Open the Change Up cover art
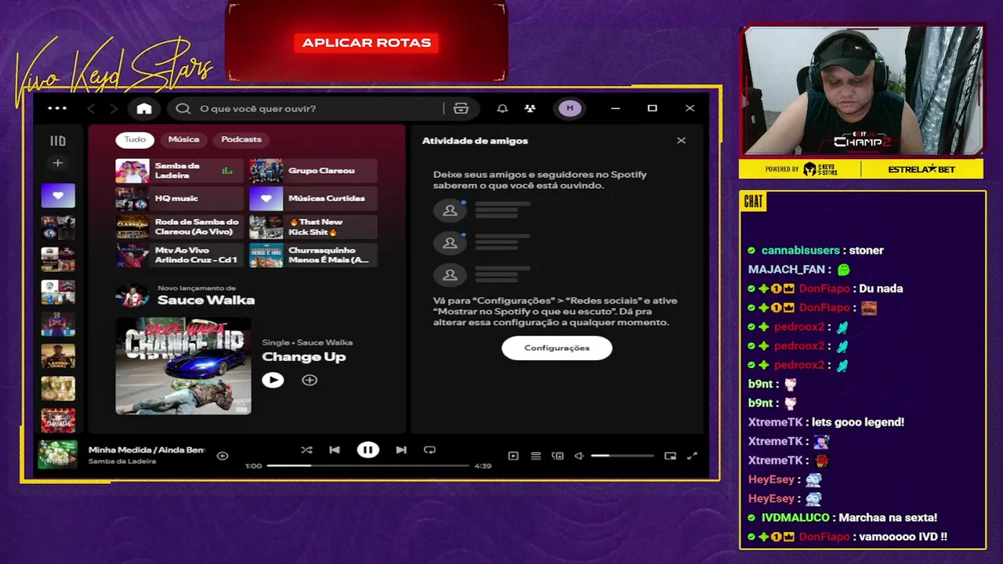The image size is (1003, 564). 183,366
